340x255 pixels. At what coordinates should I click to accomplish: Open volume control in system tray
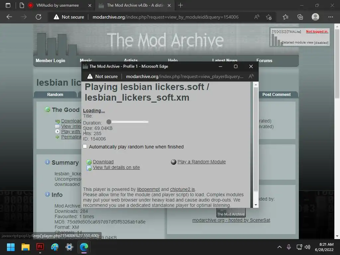point(307,247)
